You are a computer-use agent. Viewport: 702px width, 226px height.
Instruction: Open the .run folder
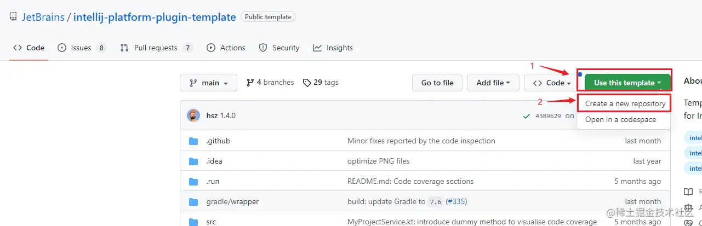[213, 181]
